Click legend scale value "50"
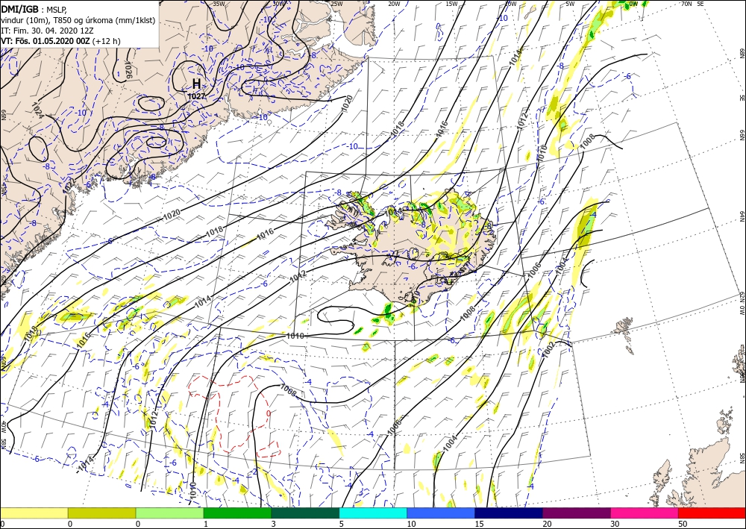 [683, 524]
